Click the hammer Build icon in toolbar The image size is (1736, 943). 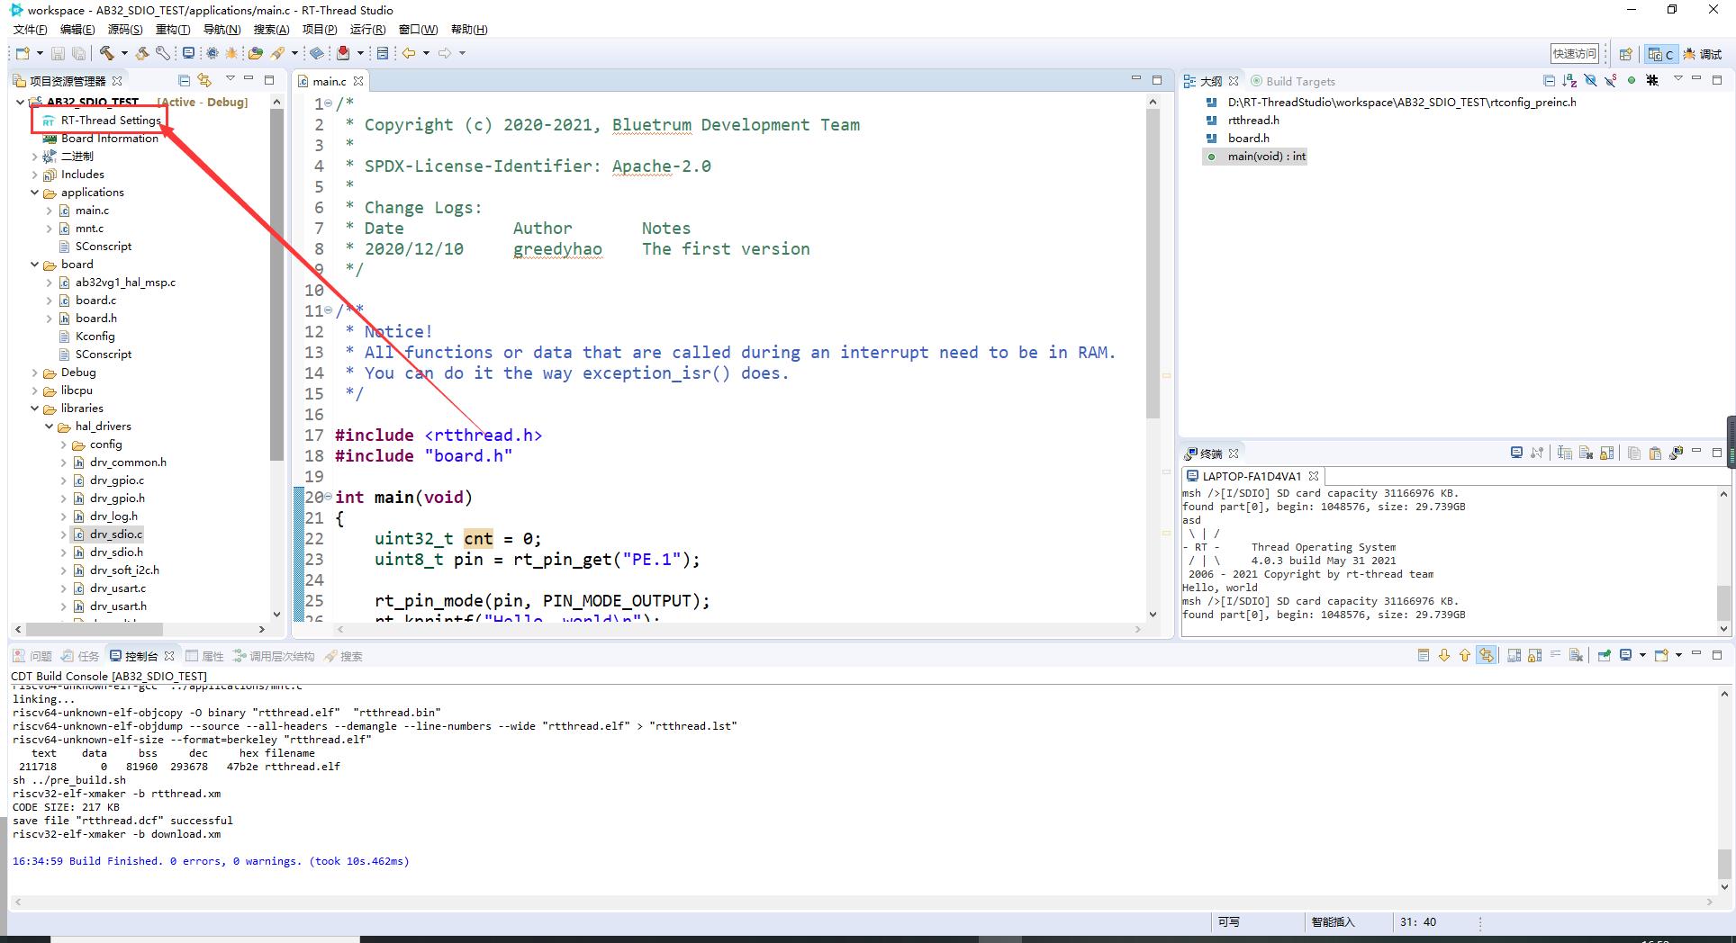click(x=107, y=53)
